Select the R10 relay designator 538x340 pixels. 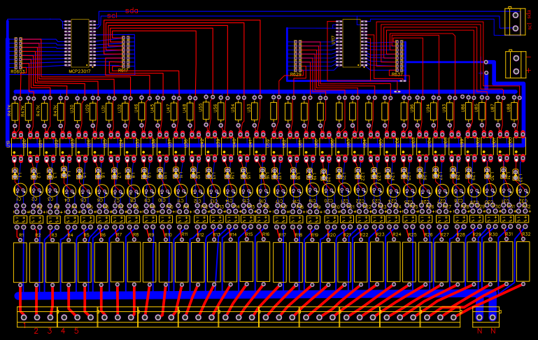click(x=168, y=235)
